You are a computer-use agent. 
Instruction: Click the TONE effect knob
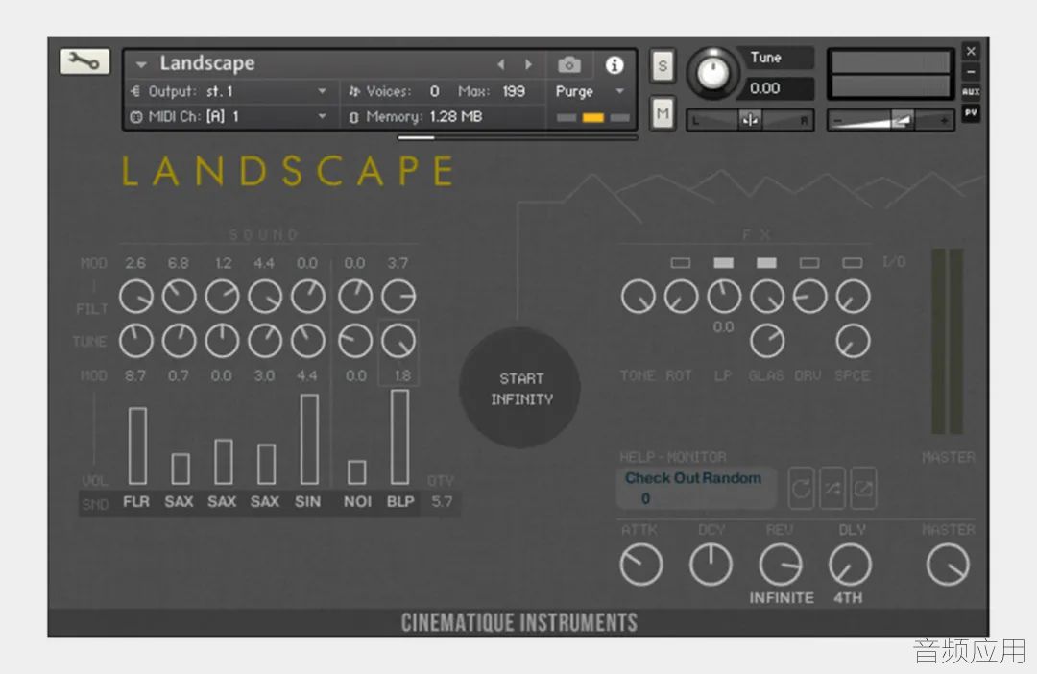coord(639,297)
